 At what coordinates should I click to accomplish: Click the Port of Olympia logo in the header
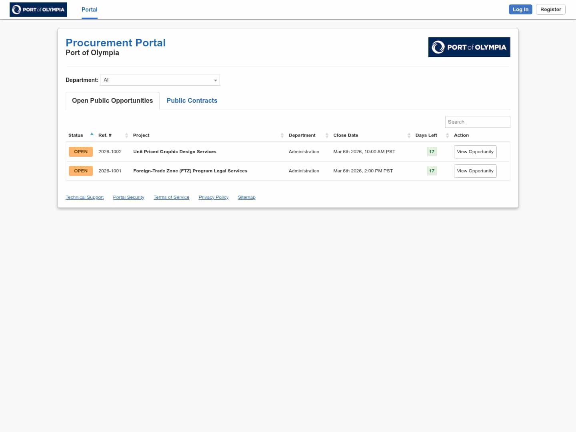(38, 9)
